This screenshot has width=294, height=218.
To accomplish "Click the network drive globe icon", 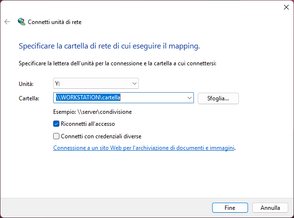I will (x=22, y=22).
